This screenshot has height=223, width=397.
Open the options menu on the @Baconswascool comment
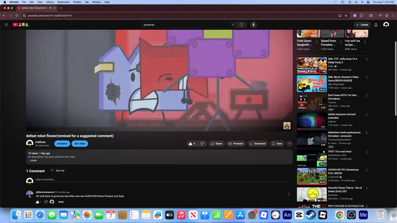click(289, 194)
